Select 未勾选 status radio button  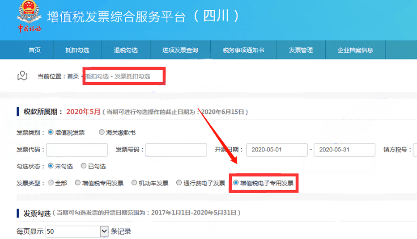tap(51, 166)
